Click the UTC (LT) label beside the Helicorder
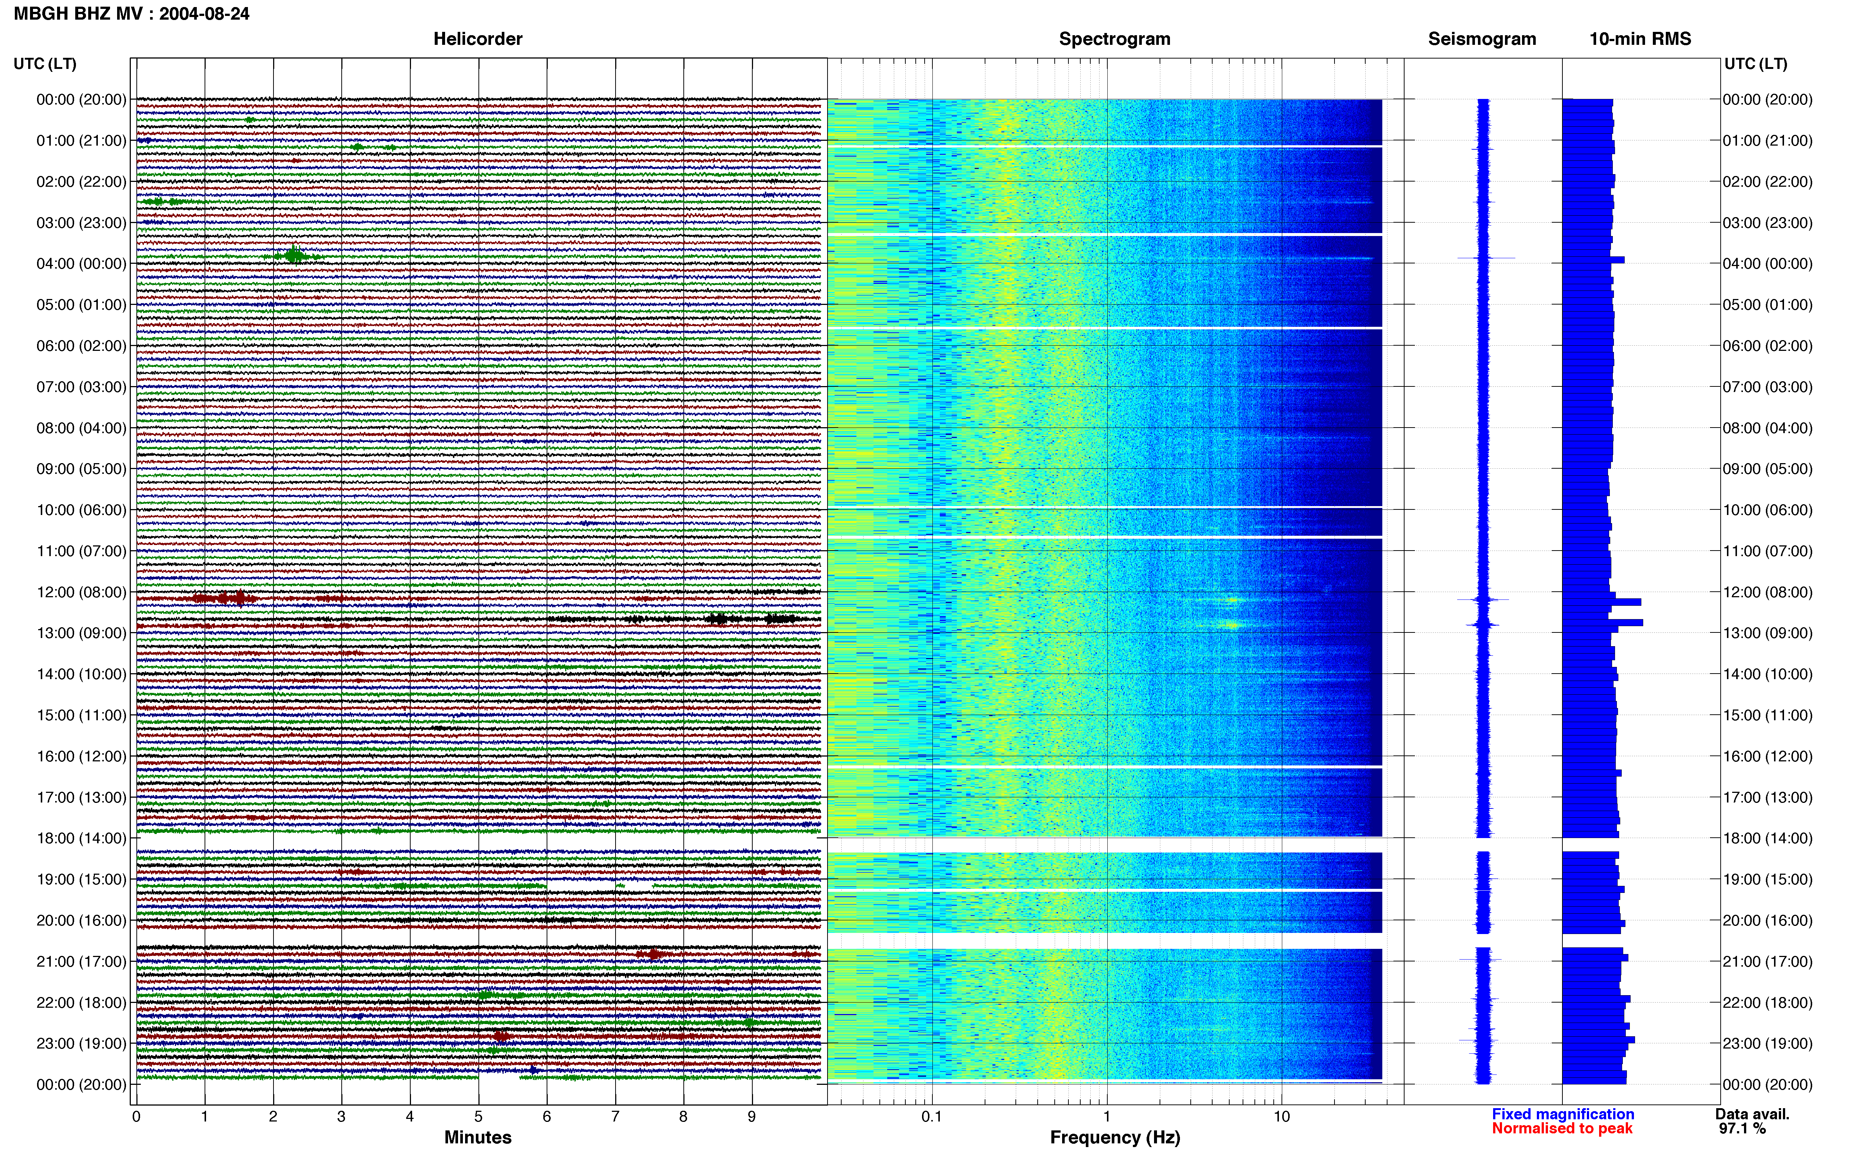This screenshot has height=1163, width=1860. [x=45, y=64]
